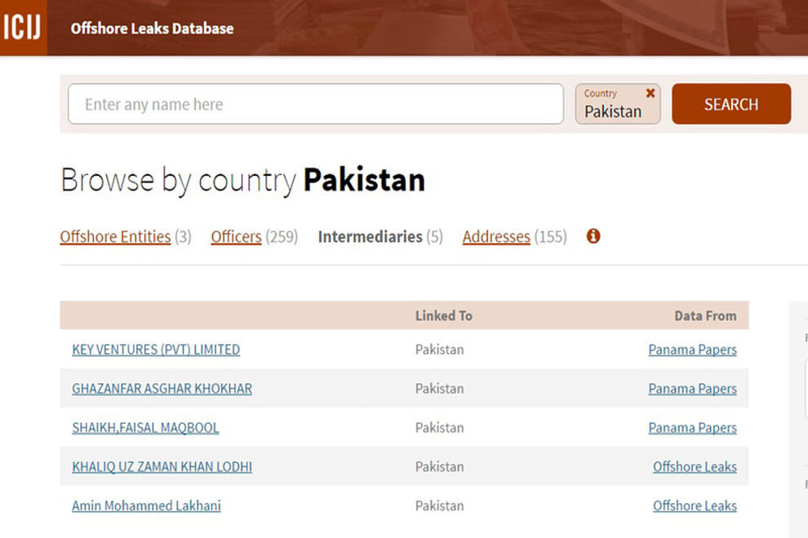Viewport: 808px width, 538px height.
Task: Switch to the Offshore Entities tab
Action: (115, 237)
